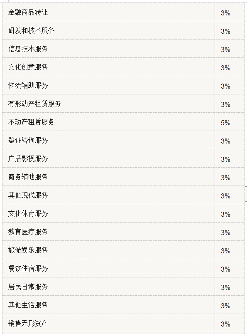Select the 鉴证咨询服务 entry
Screen dimensions: 247x334
[28, 140]
